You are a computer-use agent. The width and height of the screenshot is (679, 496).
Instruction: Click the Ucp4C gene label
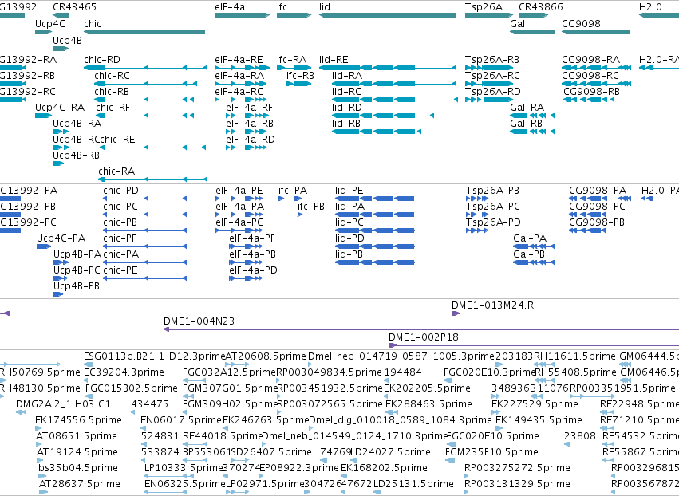click(x=49, y=23)
